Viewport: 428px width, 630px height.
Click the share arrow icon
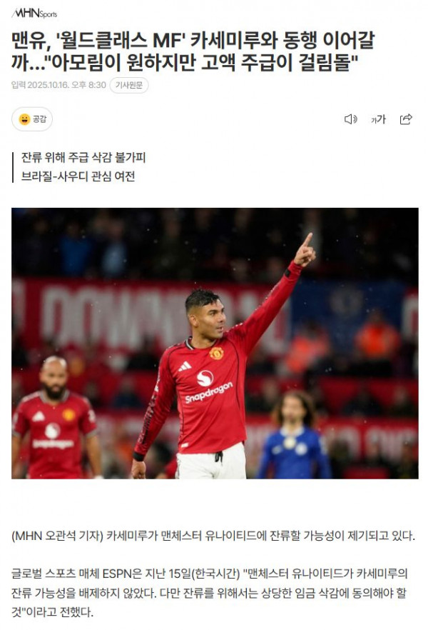tap(406, 119)
